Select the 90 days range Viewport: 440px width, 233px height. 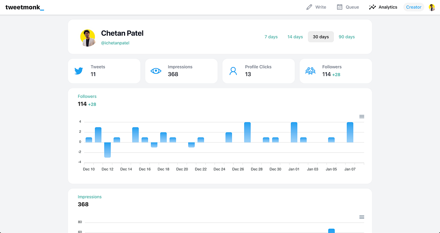tap(347, 37)
